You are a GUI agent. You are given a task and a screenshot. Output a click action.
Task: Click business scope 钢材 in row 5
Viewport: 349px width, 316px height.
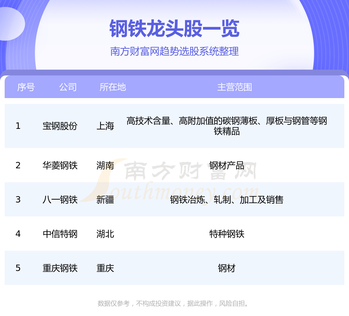tap(227, 268)
